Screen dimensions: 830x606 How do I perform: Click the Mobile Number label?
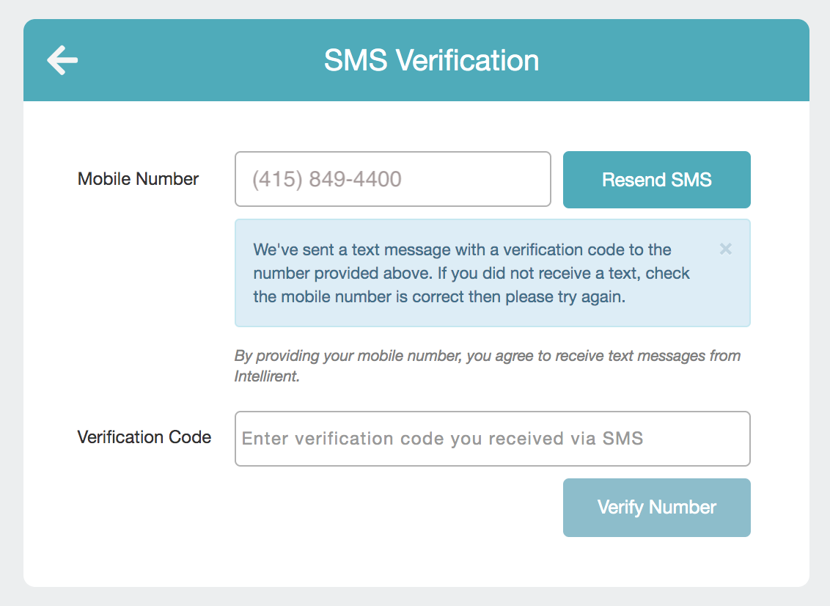coord(138,179)
